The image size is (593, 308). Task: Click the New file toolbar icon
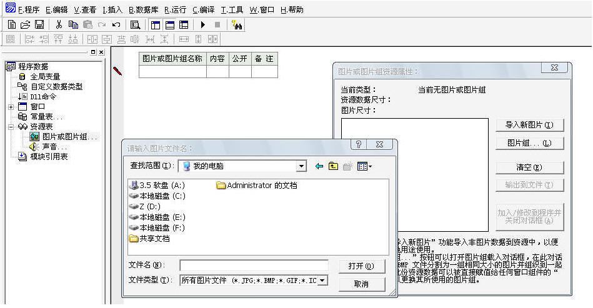[x=12, y=25]
